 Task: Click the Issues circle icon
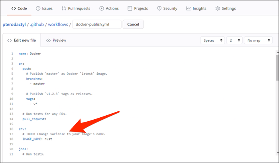pos(38,8)
